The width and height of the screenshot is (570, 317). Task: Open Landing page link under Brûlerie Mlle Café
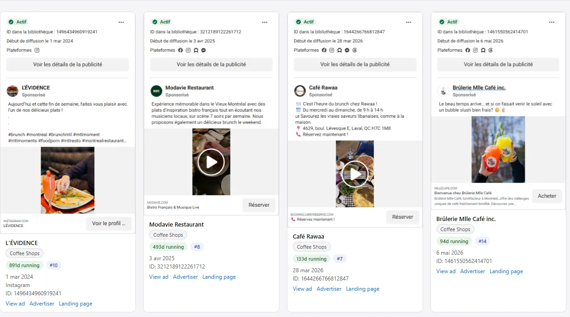coord(507,271)
